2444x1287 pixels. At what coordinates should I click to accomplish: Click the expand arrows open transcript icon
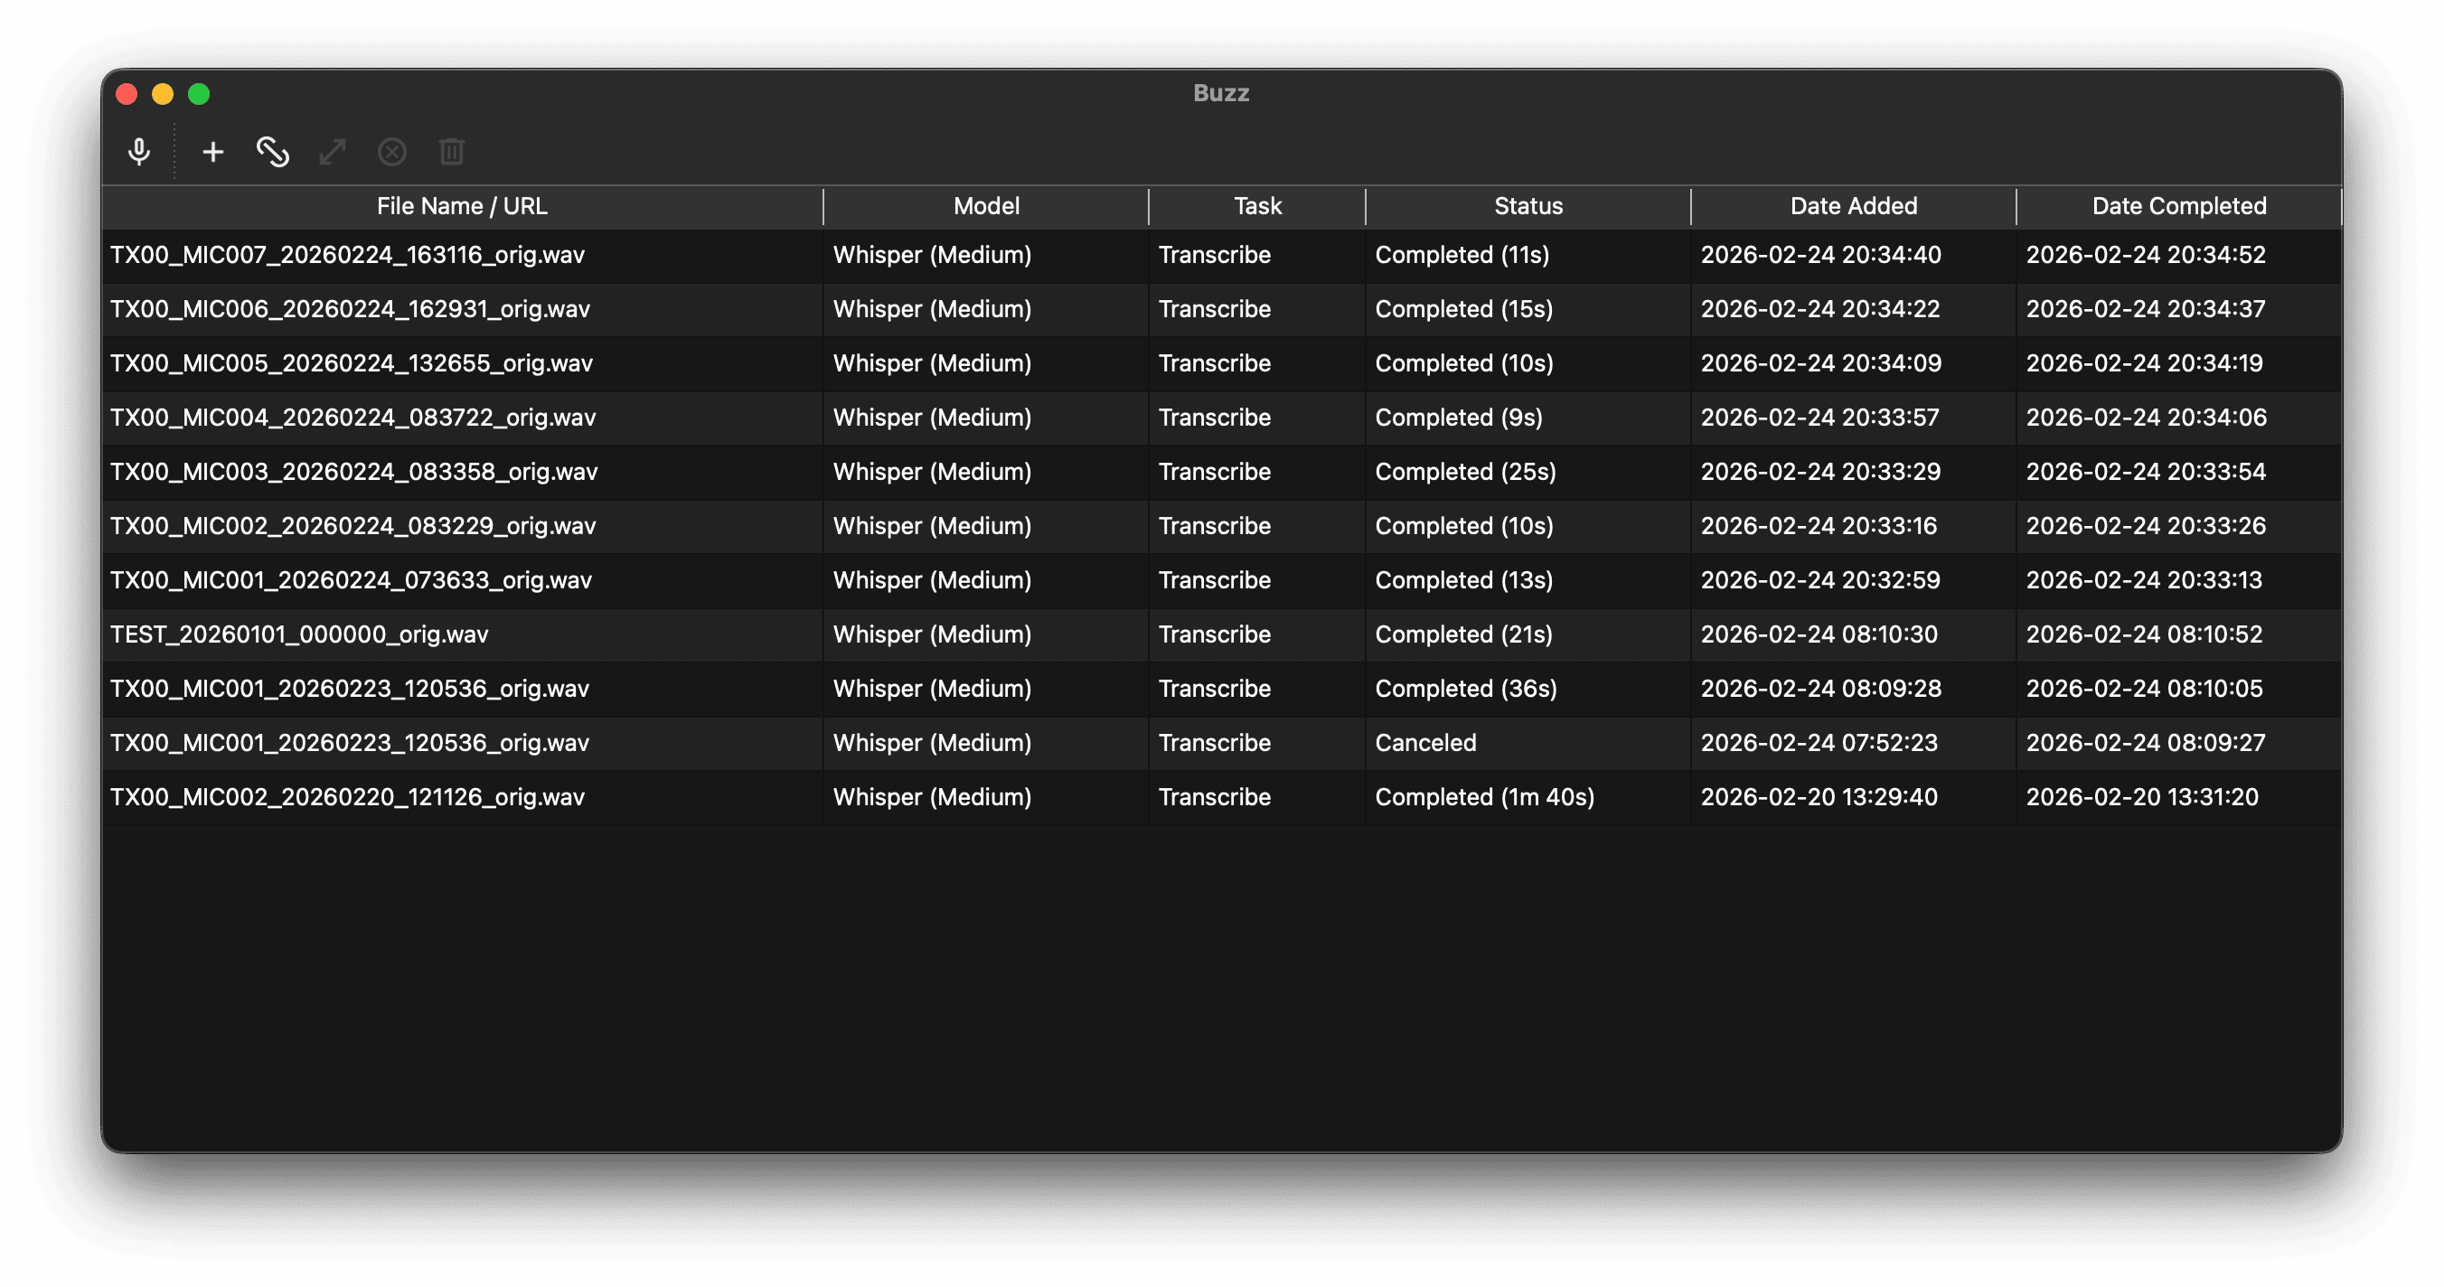pyautogui.click(x=332, y=152)
